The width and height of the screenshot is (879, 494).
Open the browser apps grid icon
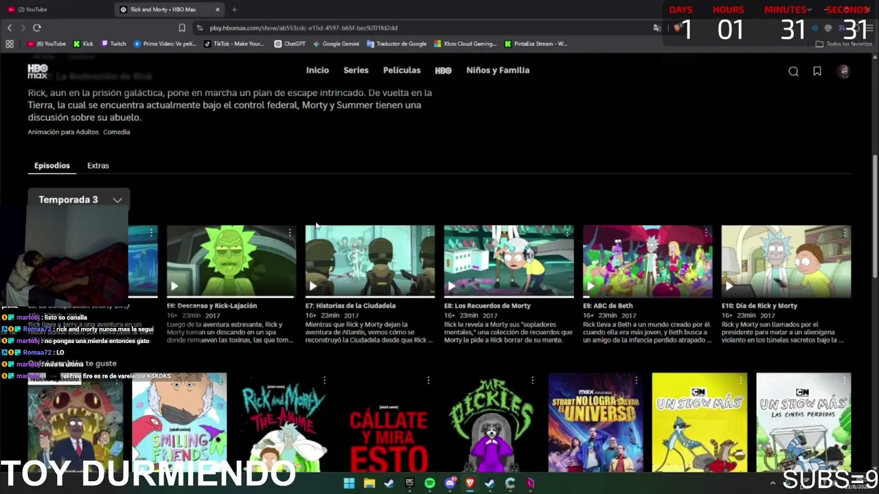tap(10, 44)
